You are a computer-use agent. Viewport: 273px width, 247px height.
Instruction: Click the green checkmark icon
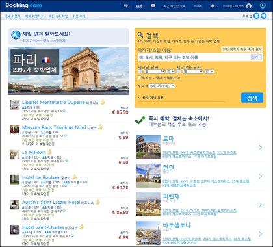coord(140,120)
